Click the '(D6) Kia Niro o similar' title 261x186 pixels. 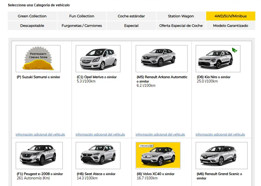(214, 77)
